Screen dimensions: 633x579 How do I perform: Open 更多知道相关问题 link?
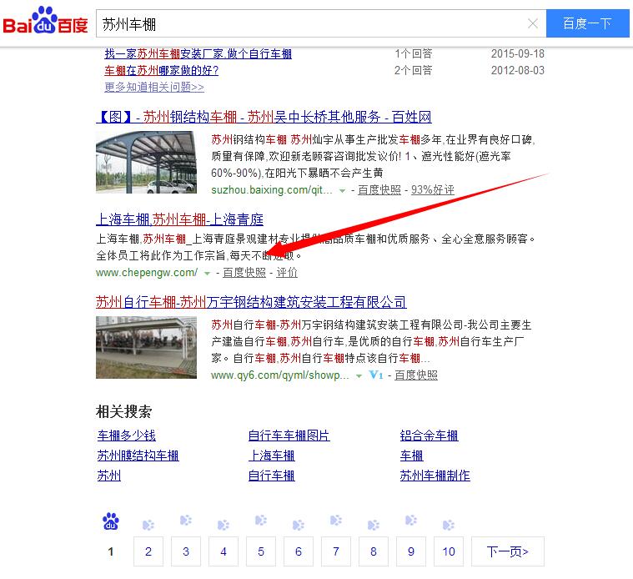coord(154,88)
